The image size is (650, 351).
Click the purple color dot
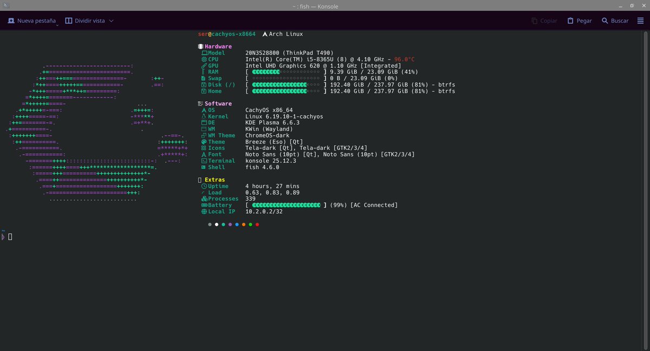(230, 224)
